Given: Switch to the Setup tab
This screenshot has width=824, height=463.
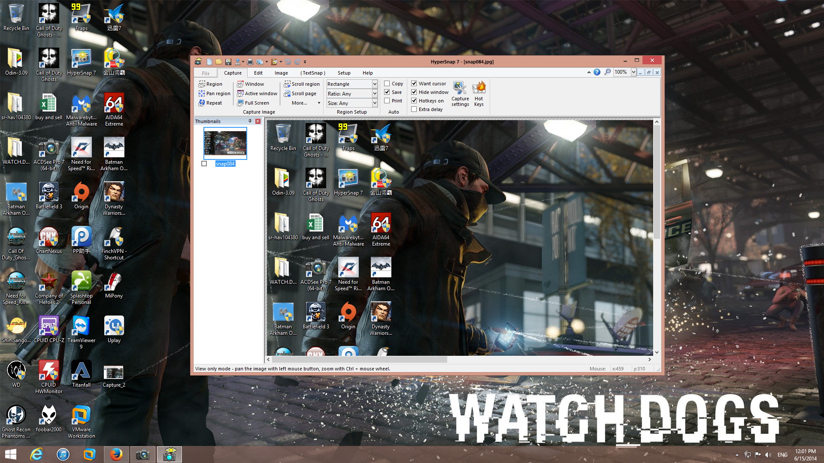Looking at the screenshot, I should tap(344, 73).
